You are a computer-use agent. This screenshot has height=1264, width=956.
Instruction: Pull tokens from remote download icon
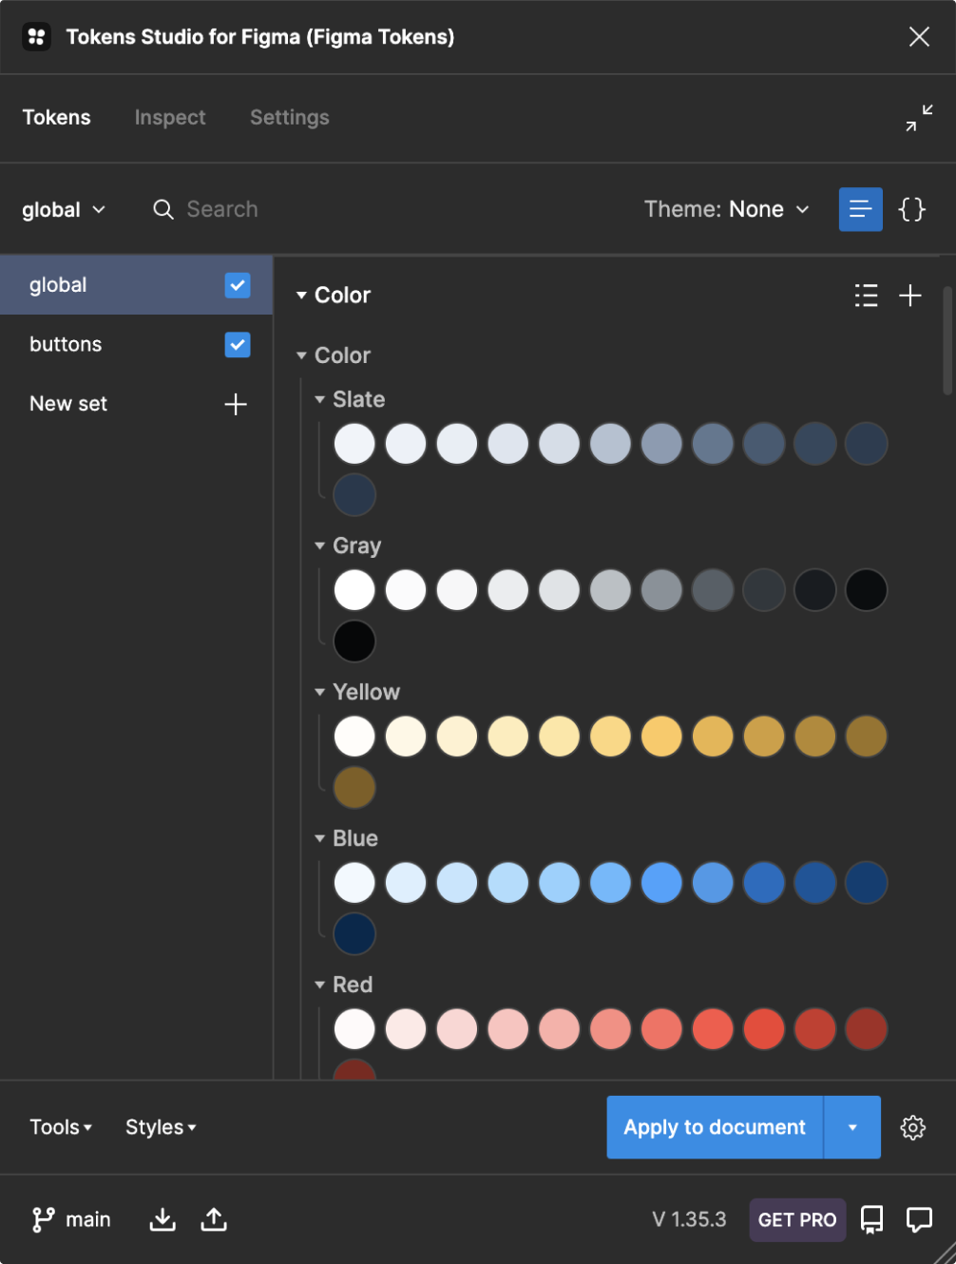[x=163, y=1219]
